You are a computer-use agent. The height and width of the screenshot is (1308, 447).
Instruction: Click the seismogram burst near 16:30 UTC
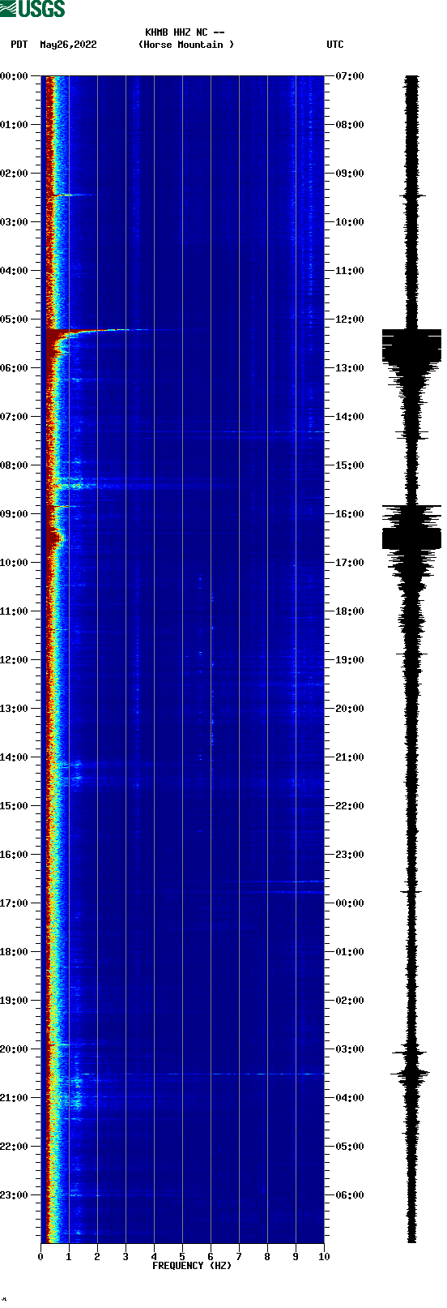coord(411,538)
